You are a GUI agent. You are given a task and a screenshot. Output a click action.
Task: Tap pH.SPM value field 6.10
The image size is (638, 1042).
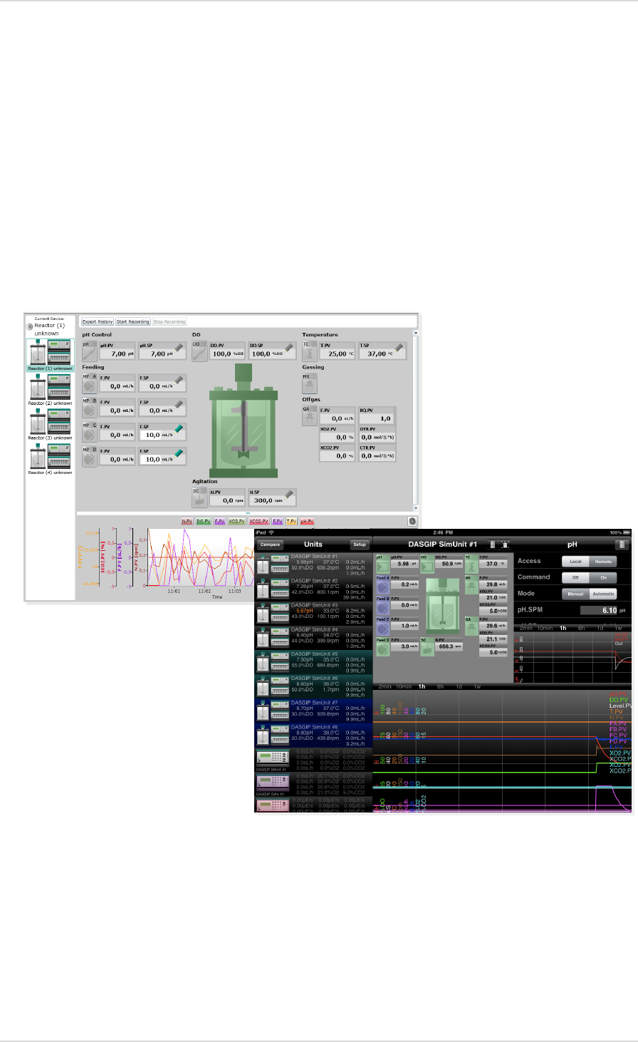click(x=599, y=611)
